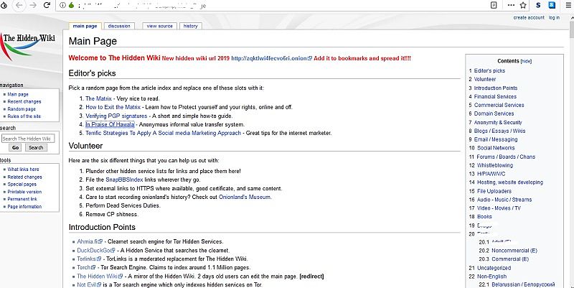Open the view source tab
The width and height of the screenshot is (574, 288).
tap(159, 26)
